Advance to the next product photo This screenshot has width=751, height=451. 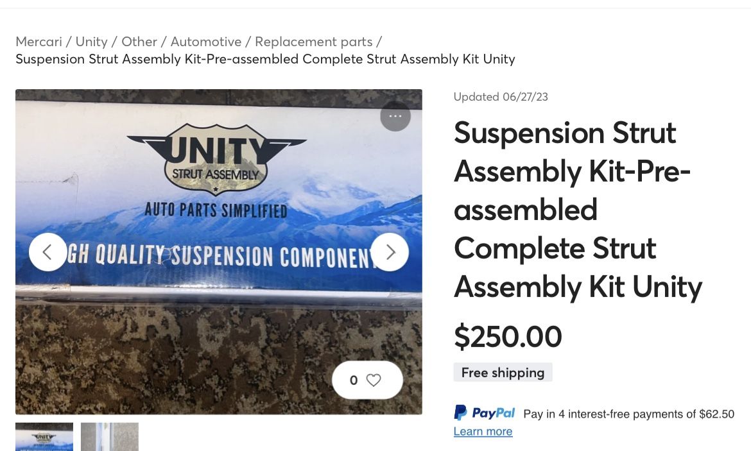[390, 252]
